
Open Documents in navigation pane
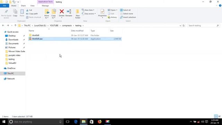[14, 43]
